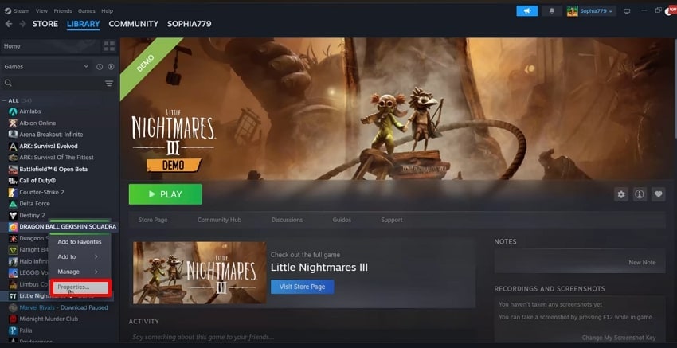677x348 pixels.
Task: Show game info circle icon
Action: tap(640, 194)
